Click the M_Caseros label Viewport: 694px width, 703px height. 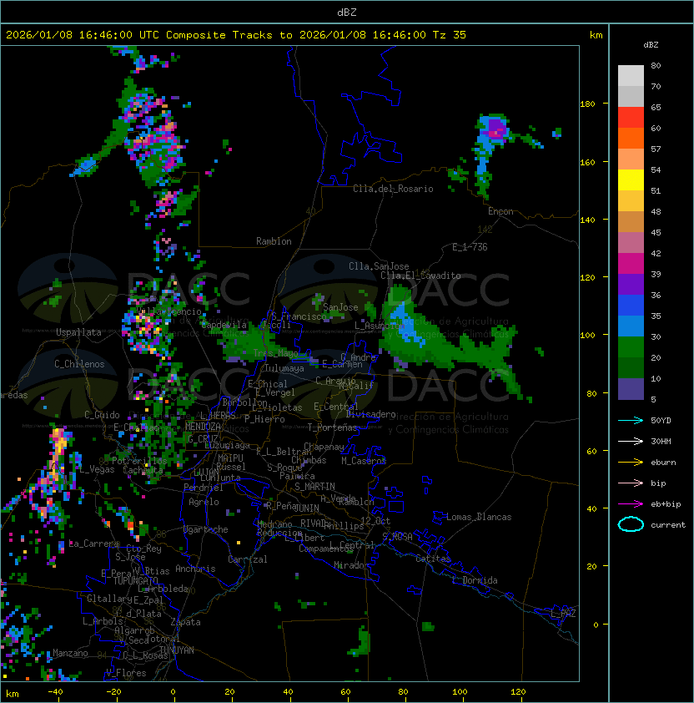click(x=364, y=460)
